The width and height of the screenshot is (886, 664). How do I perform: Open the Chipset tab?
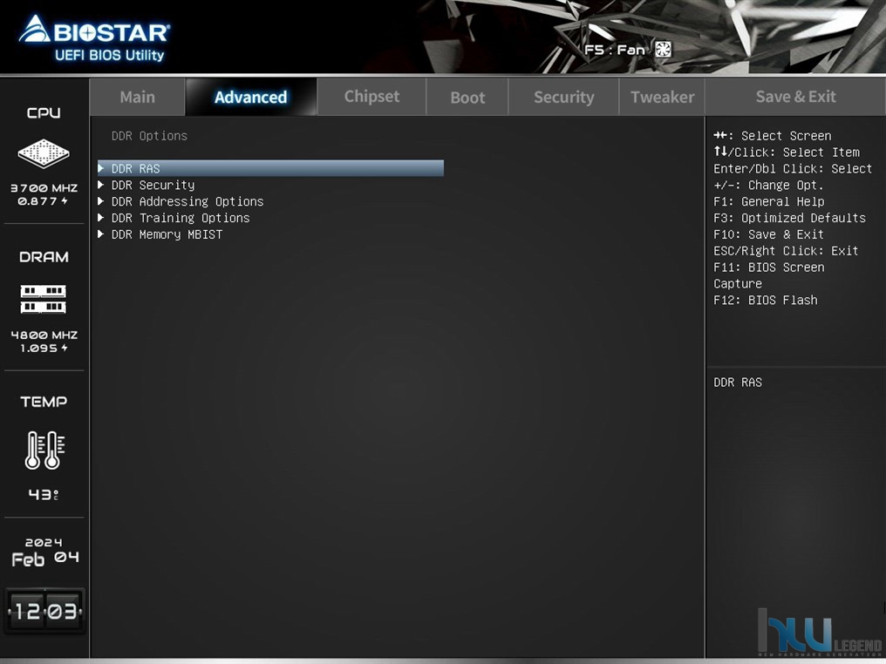[x=371, y=97]
